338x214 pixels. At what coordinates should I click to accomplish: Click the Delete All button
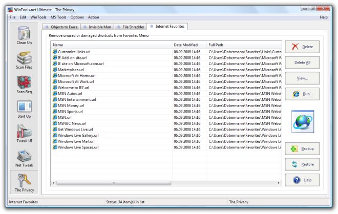pyautogui.click(x=302, y=62)
